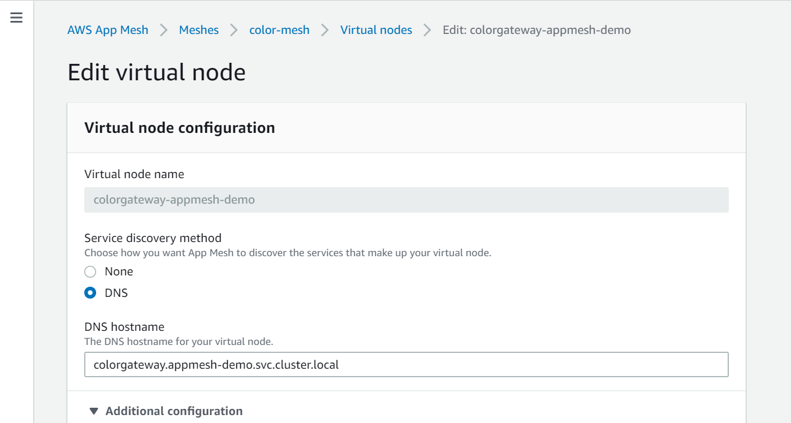The width and height of the screenshot is (791, 423).
Task: Navigate to color-mesh breadcrumb
Action: pos(279,30)
